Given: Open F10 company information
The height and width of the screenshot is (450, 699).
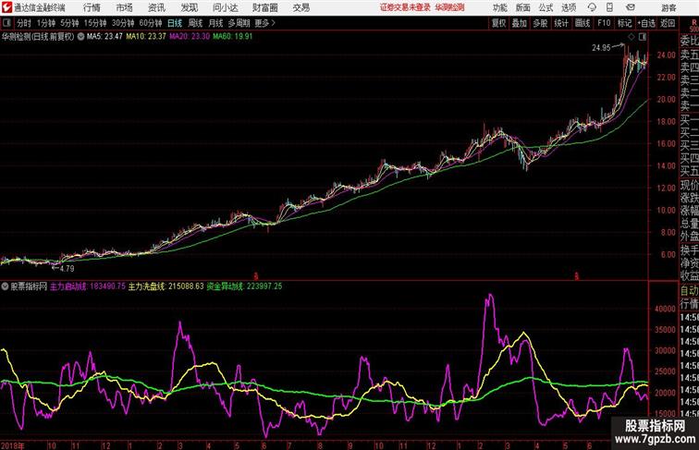Looking at the screenshot, I should [x=604, y=23].
